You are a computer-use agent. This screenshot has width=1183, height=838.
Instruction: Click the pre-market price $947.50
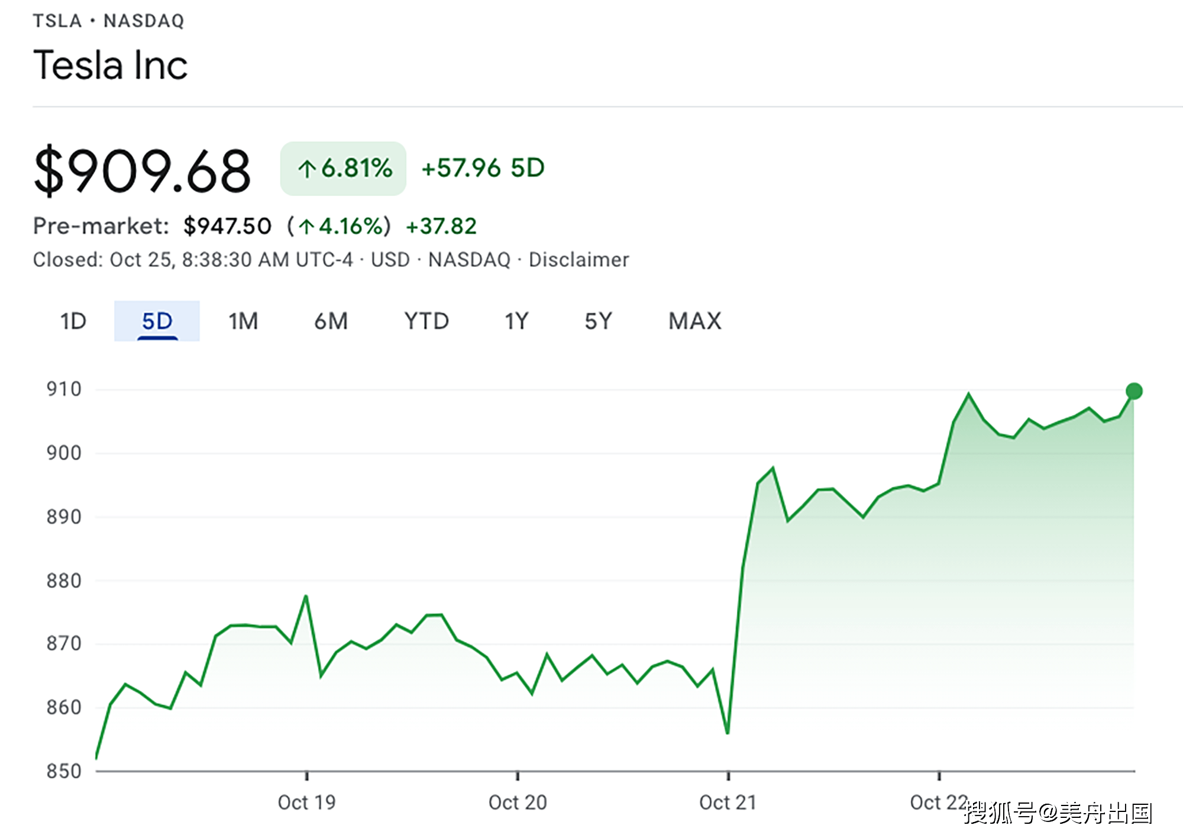pyautogui.click(x=227, y=226)
